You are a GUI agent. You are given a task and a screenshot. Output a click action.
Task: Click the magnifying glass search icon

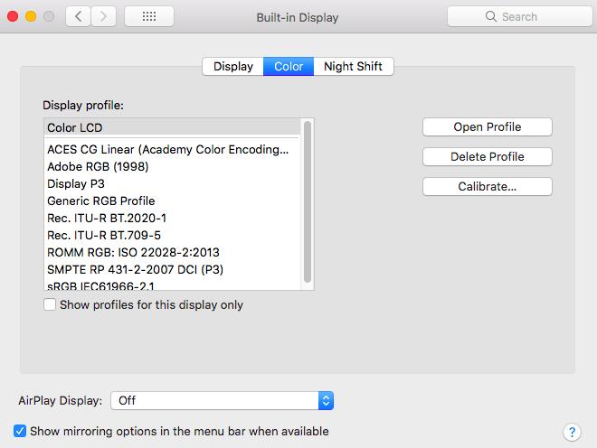(x=491, y=16)
